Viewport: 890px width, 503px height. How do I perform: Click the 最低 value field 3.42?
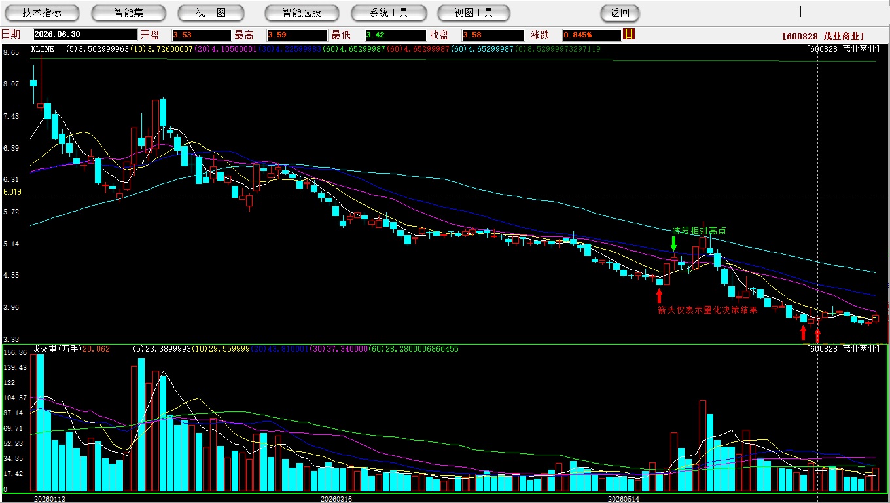pos(395,35)
